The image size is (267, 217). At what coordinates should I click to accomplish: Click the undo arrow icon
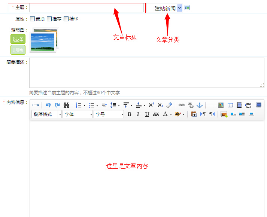(x=48, y=105)
